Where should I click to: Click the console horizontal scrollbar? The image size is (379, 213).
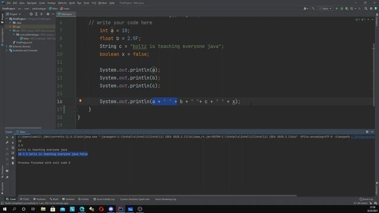[157, 195]
